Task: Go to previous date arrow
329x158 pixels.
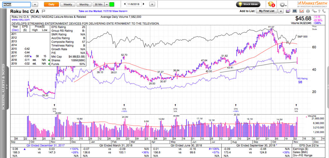Action: [125, 4]
